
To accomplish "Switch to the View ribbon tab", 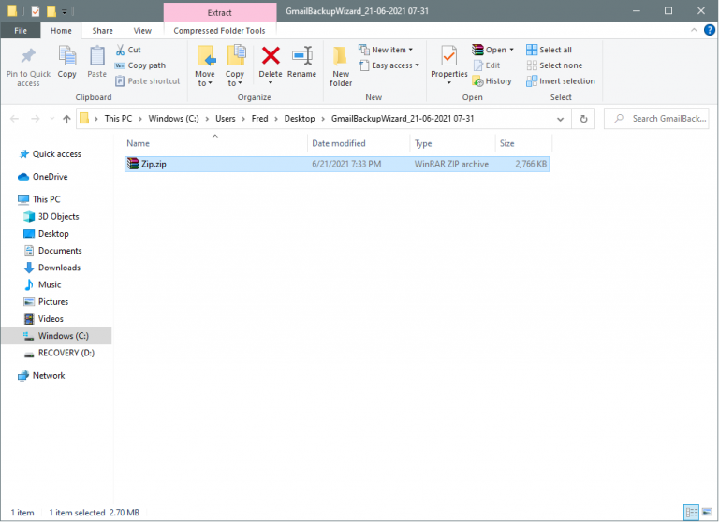I will (x=142, y=31).
